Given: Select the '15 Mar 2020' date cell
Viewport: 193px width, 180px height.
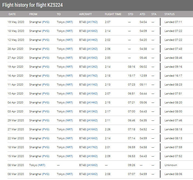Looking at the screenshot, I should [x=16, y=156].
